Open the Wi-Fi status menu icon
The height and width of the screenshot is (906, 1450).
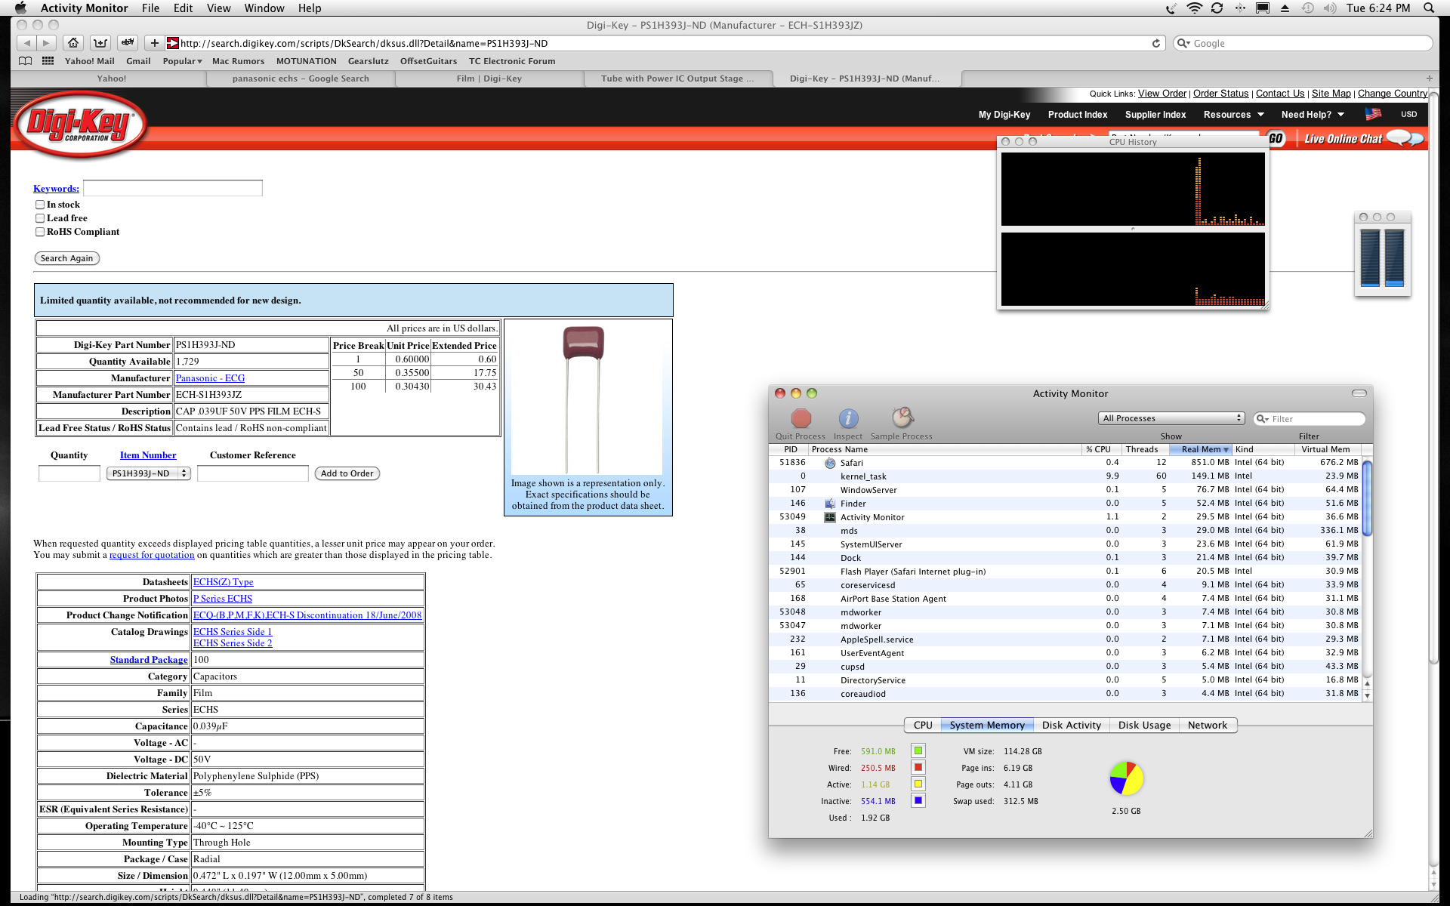point(1194,8)
